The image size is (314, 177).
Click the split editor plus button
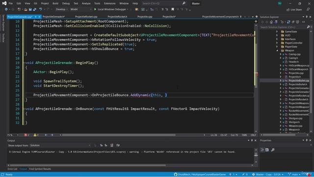(x=256, y=21)
